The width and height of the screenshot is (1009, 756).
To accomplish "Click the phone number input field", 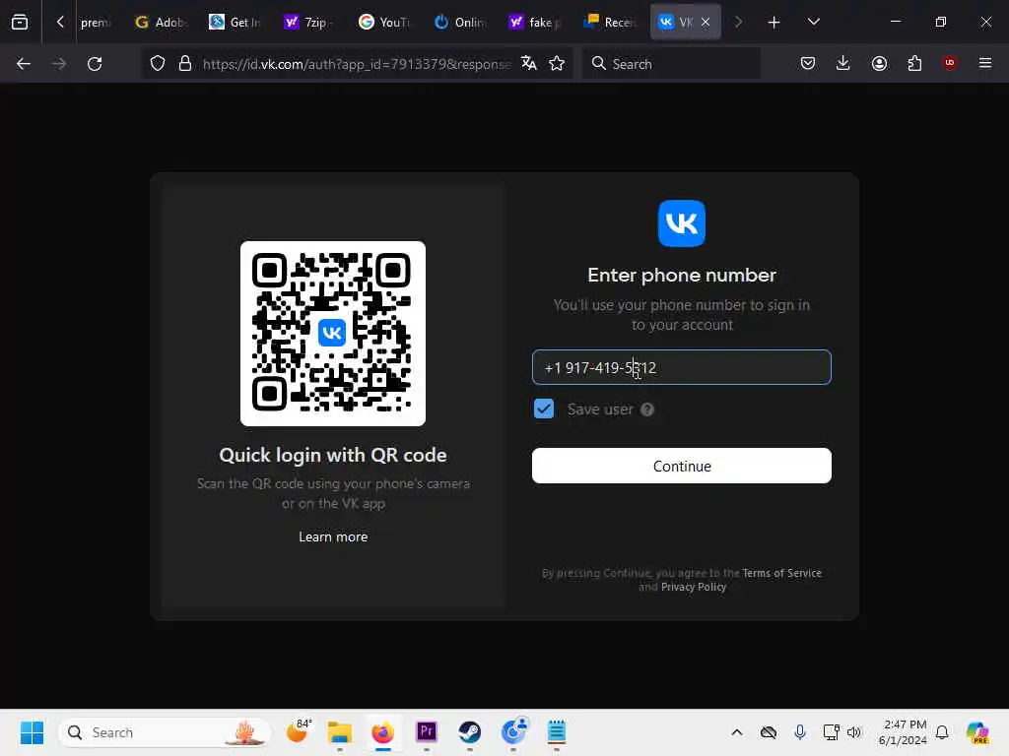I will pos(682,367).
